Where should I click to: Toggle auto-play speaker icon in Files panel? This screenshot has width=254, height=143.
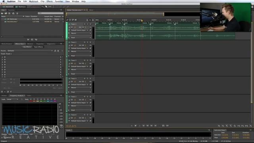(x=36, y=40)
